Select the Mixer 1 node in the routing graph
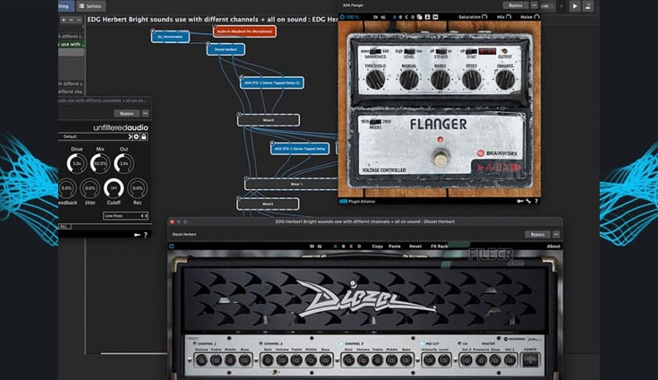Screen dimensions: 658x380 [292, 185]
